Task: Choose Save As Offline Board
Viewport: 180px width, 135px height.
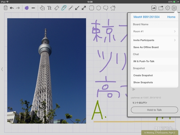Action: (x=146, y=47)
